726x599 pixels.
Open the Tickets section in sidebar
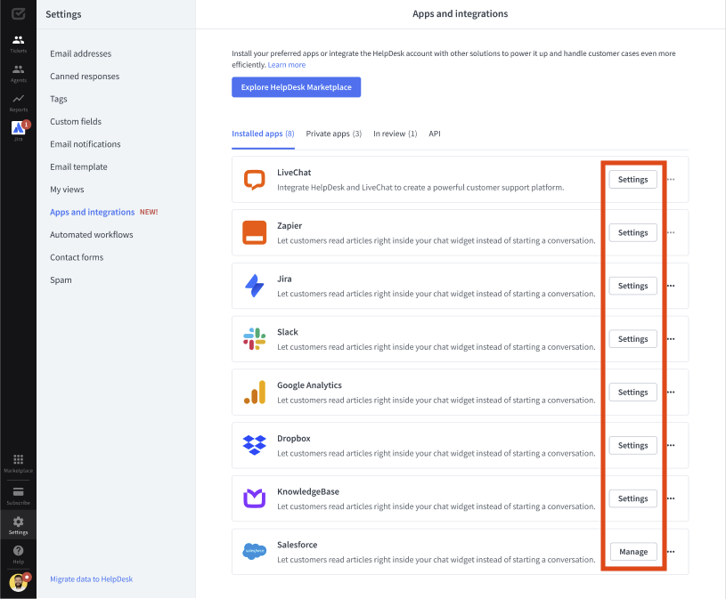pos(18,44)
